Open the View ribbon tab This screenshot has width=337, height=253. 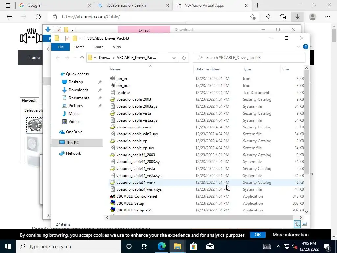[x=117, y=47]
